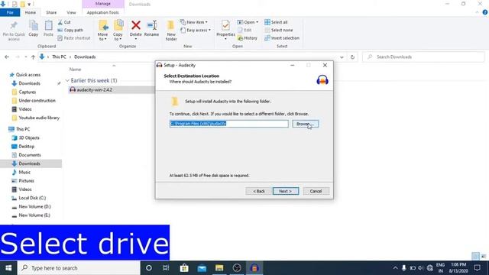The width and height of the screenshot is (489, 275).
Task: Open the File tab
Action: [x=10, y=12]
